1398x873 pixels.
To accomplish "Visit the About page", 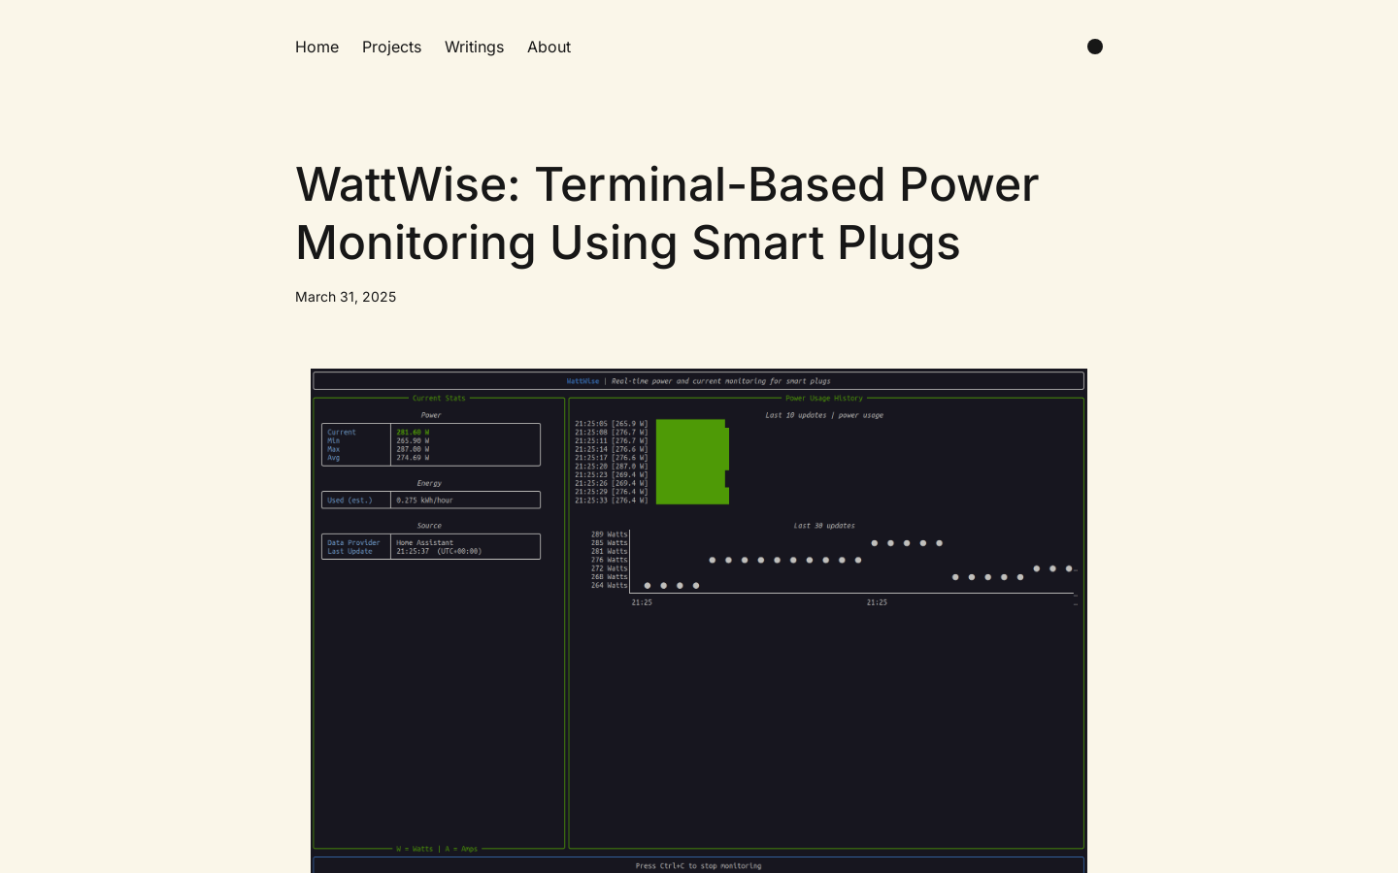I will point(549,47).
